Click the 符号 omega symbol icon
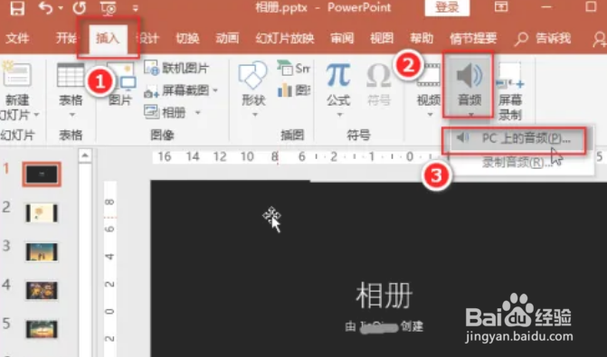The image size is (607, 357). (379, 75)
